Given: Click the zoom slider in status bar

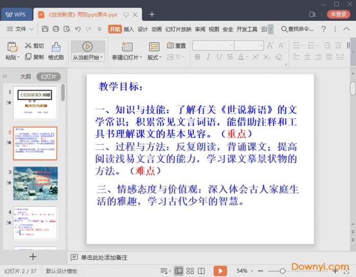Looking at the screenshot, I should point(283,271).
